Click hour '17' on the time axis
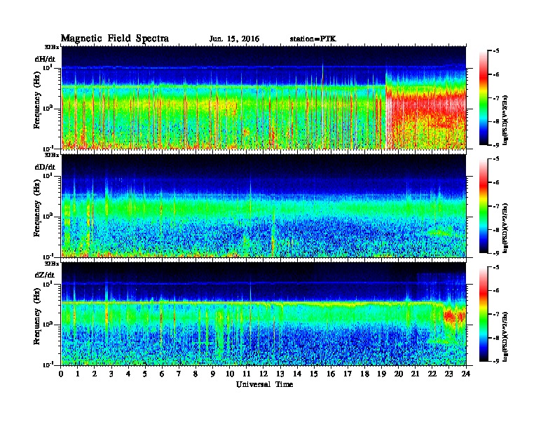Image resolution: width=555 pixels, height=429 pixels. click(x=348, y=374)
